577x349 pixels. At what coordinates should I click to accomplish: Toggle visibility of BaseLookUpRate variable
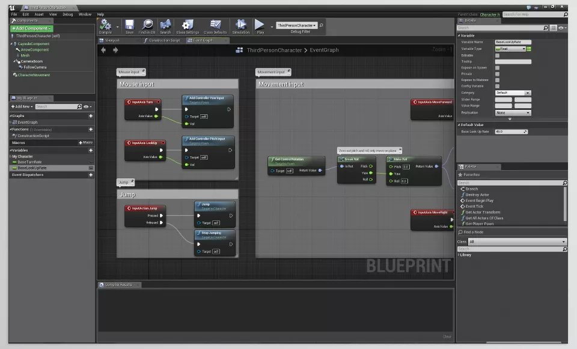tap(91, 168)
